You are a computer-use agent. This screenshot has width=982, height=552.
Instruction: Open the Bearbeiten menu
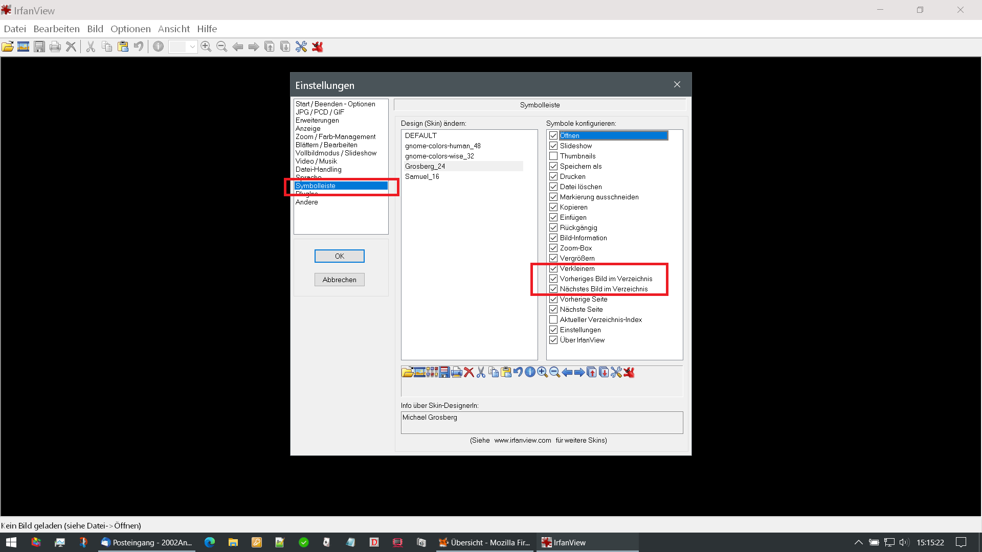tap(56, 29)
